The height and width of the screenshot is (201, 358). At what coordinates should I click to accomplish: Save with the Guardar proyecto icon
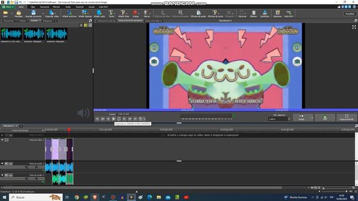(34, 13)
